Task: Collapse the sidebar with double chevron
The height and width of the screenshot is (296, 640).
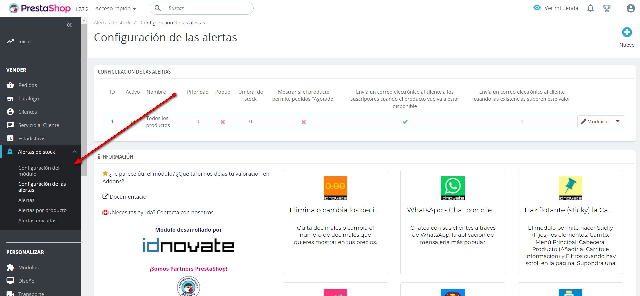Action: pos(69,25)
